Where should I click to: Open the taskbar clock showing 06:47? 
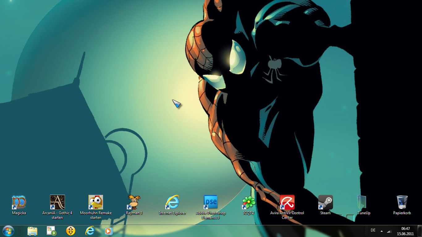[405, 231]
